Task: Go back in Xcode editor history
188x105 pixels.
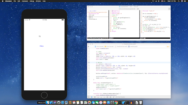Action: (91, 46)
